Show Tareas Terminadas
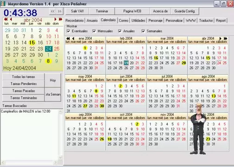234x167 pixels. pos(23,98)
